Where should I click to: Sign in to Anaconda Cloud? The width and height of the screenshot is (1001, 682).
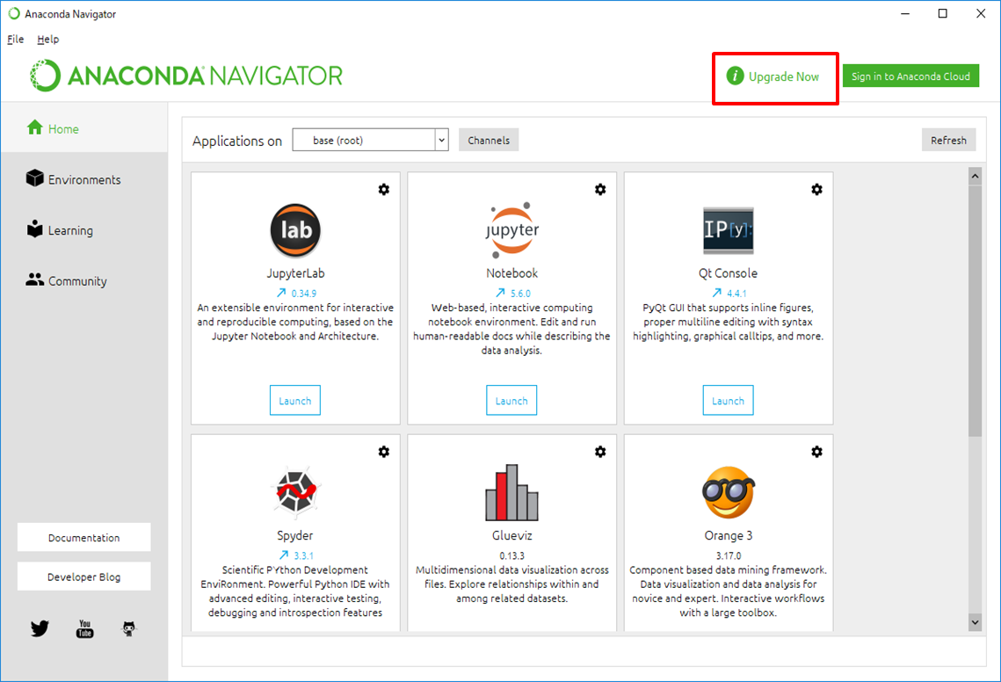(910, 76)
